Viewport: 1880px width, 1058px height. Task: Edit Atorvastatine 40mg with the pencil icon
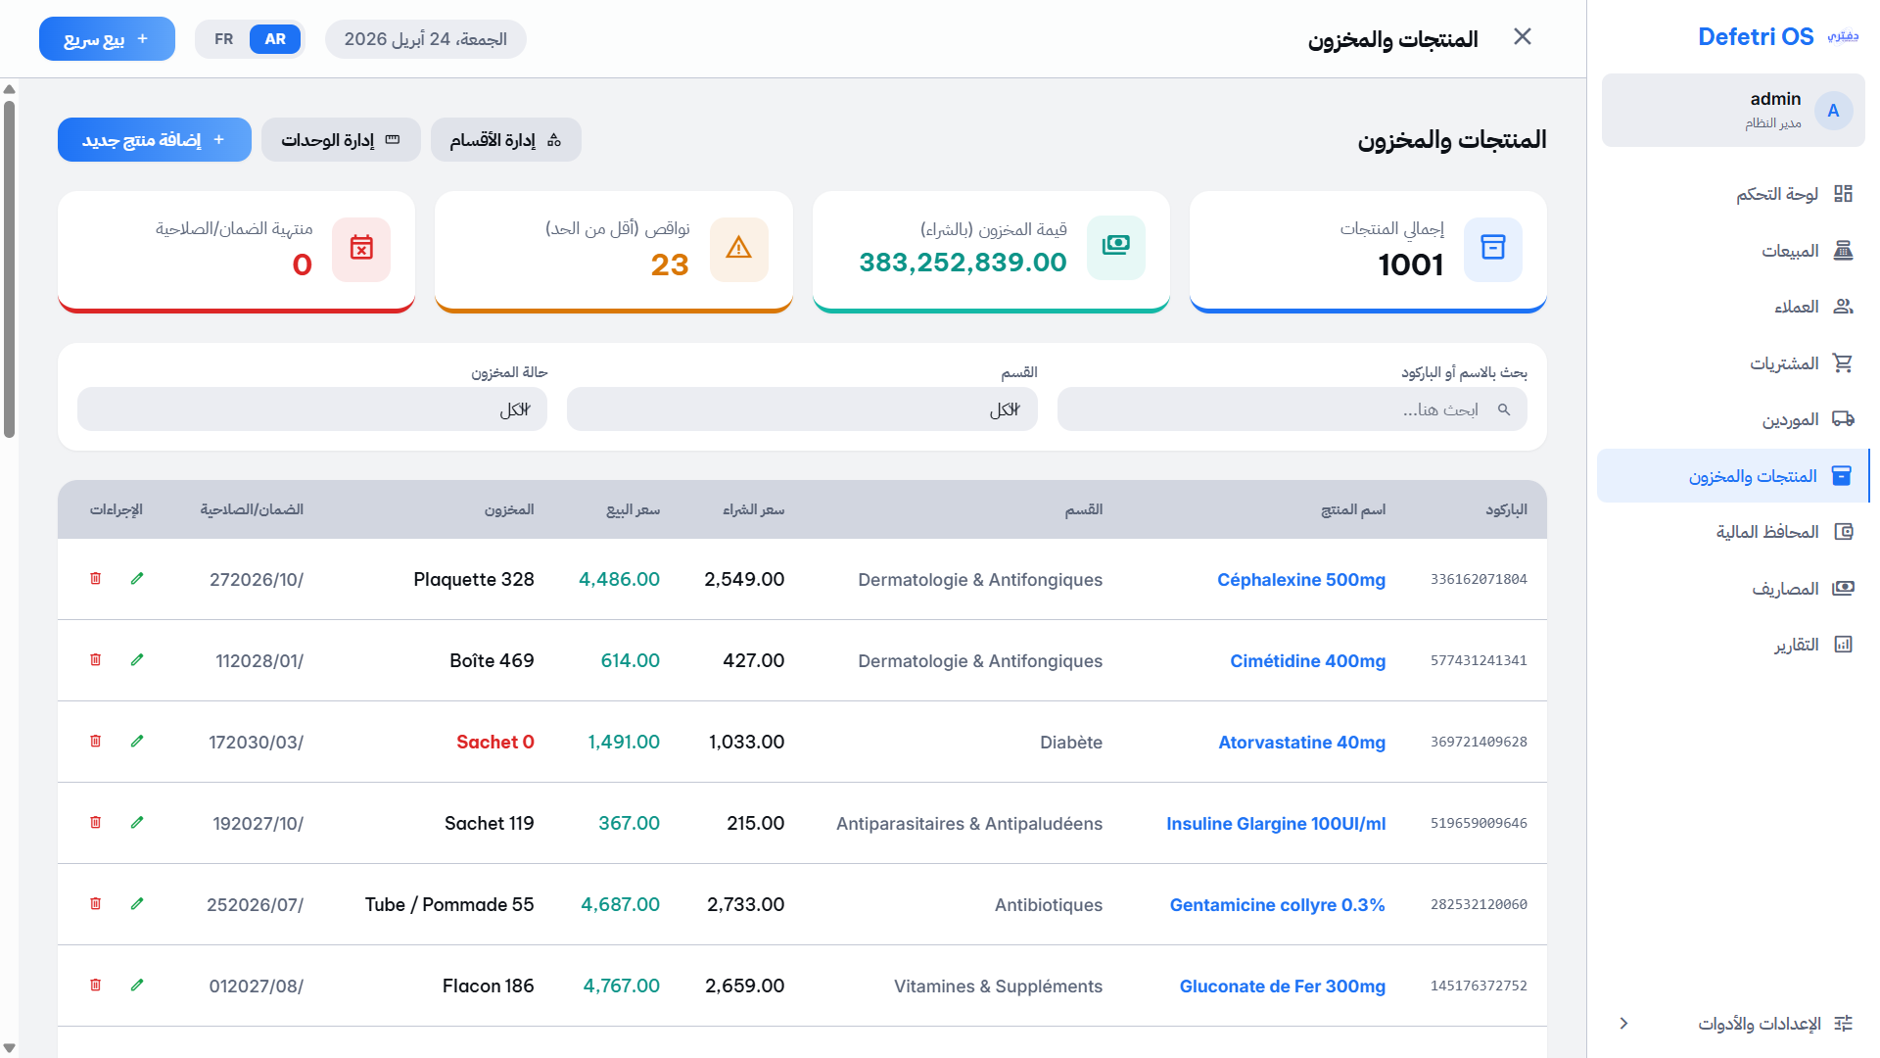(x=136, y=742)
